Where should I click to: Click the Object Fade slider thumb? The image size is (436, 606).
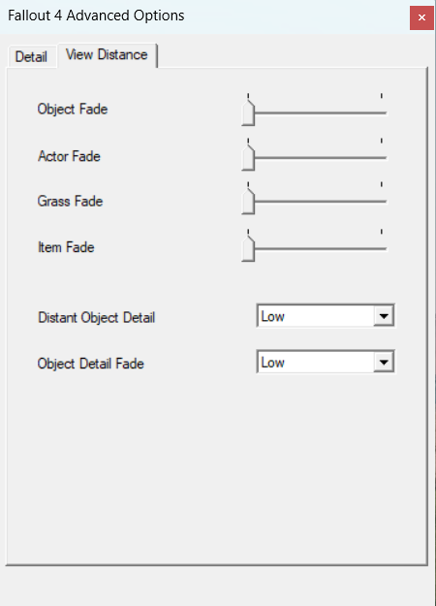[x=248, y=112]
